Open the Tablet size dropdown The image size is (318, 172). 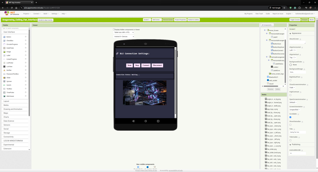[124, 32]
